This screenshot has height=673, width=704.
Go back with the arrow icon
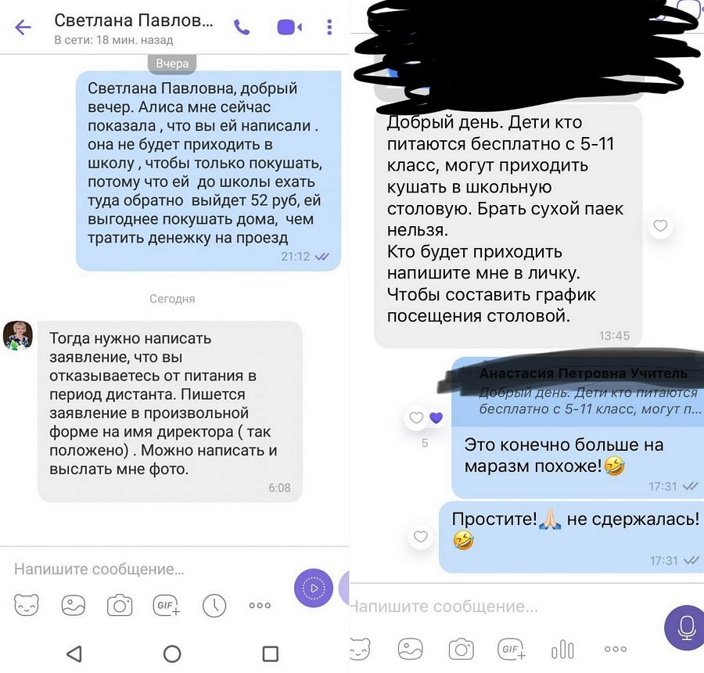[23, 27]
